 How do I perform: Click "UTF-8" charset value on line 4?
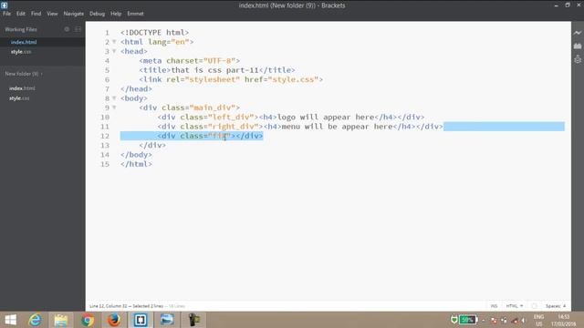(219, 61)
